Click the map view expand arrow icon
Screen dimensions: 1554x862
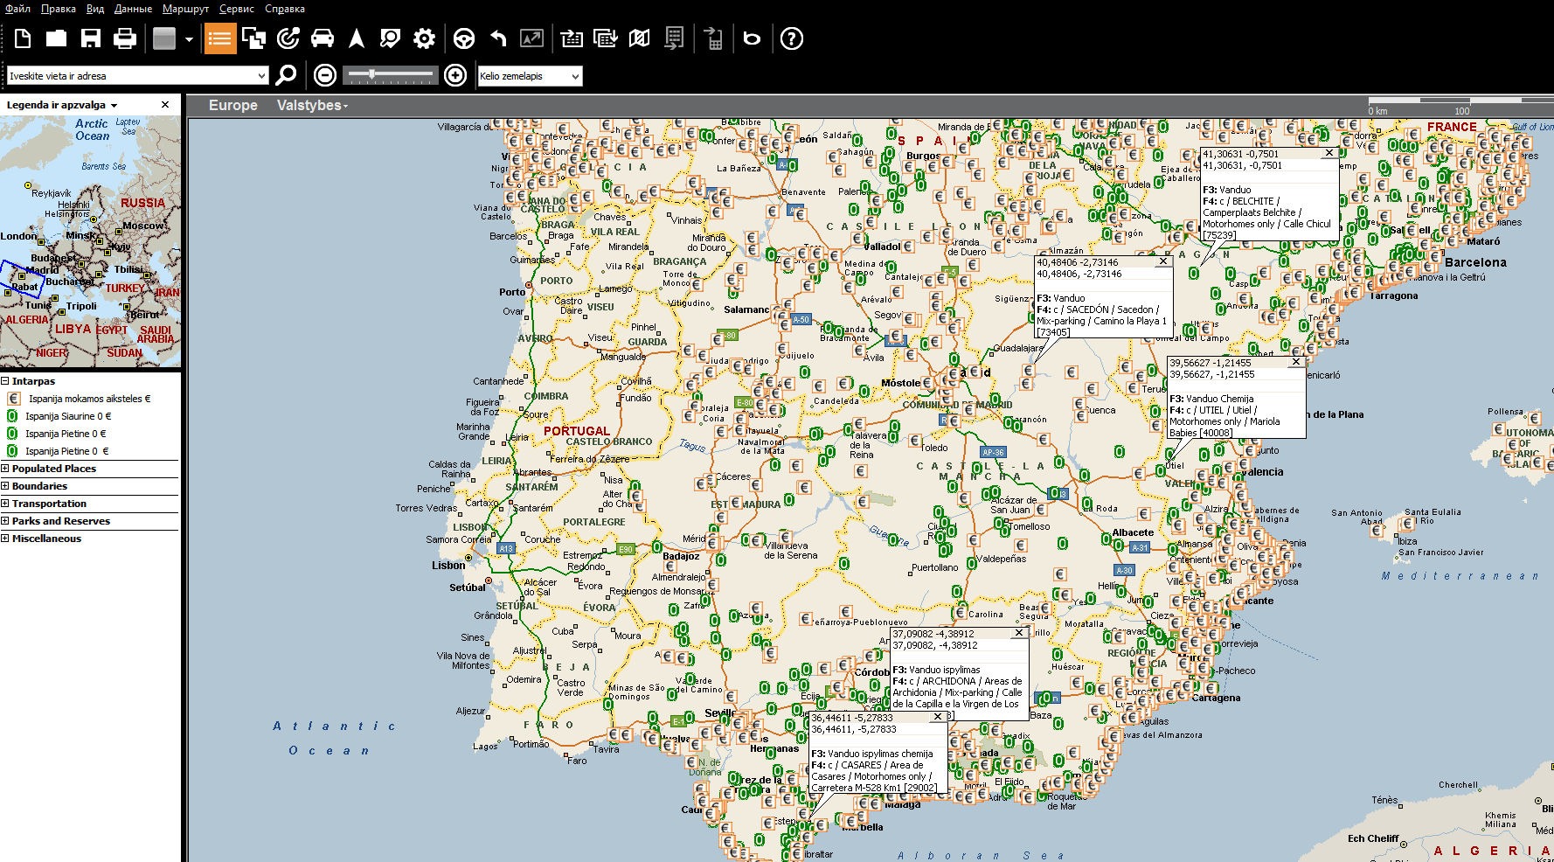click(x=532, y=38)
